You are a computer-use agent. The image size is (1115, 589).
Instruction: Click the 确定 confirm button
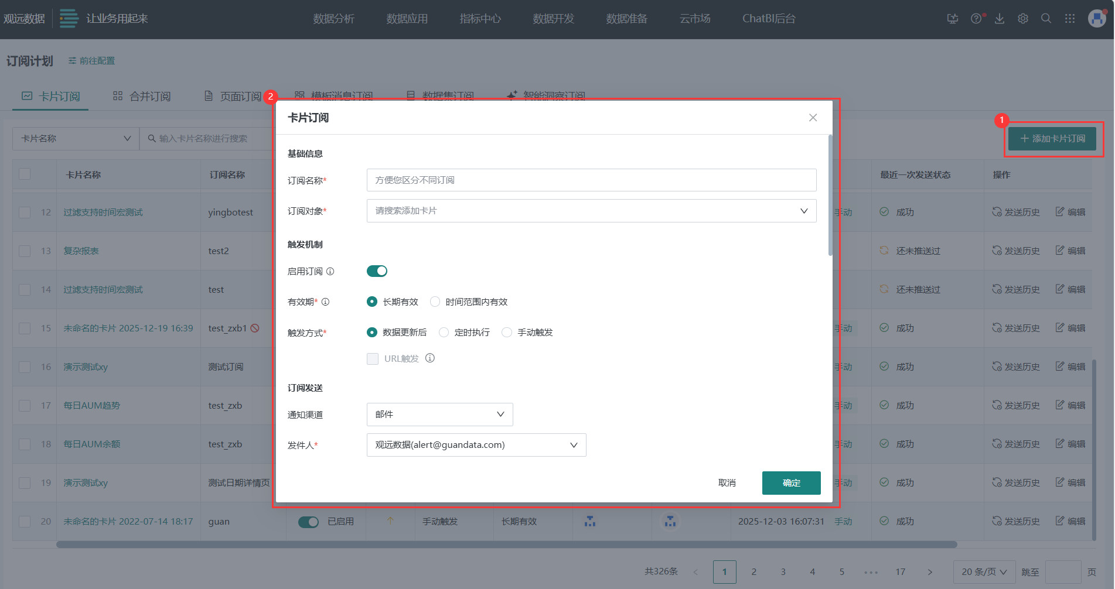coord(791,483)
